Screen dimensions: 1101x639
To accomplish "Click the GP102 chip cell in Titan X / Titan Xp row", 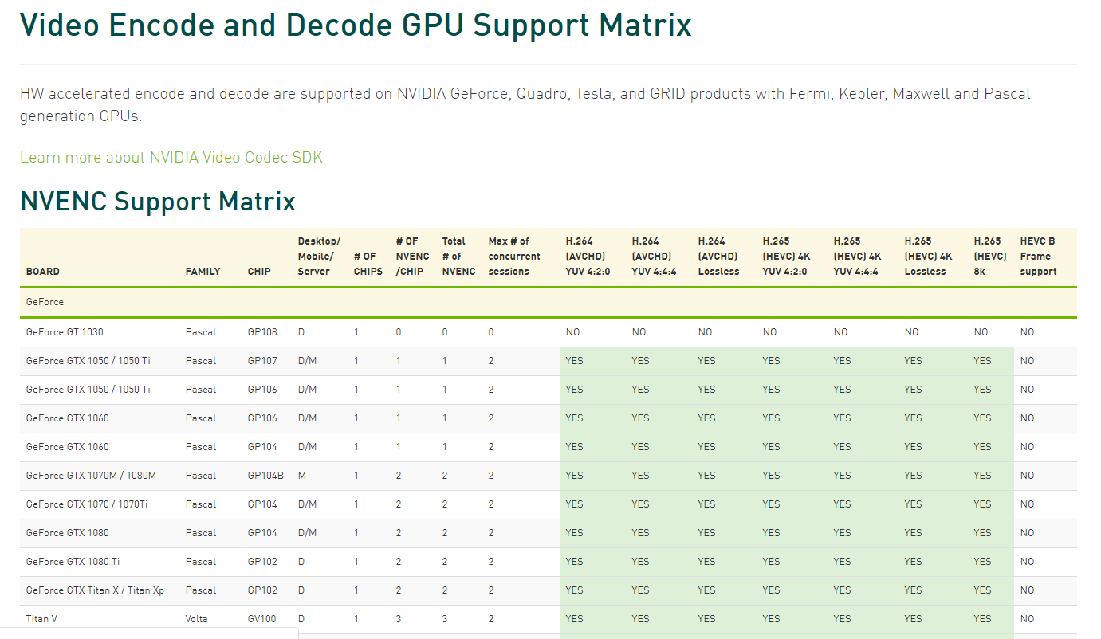I will coord(262,590).
